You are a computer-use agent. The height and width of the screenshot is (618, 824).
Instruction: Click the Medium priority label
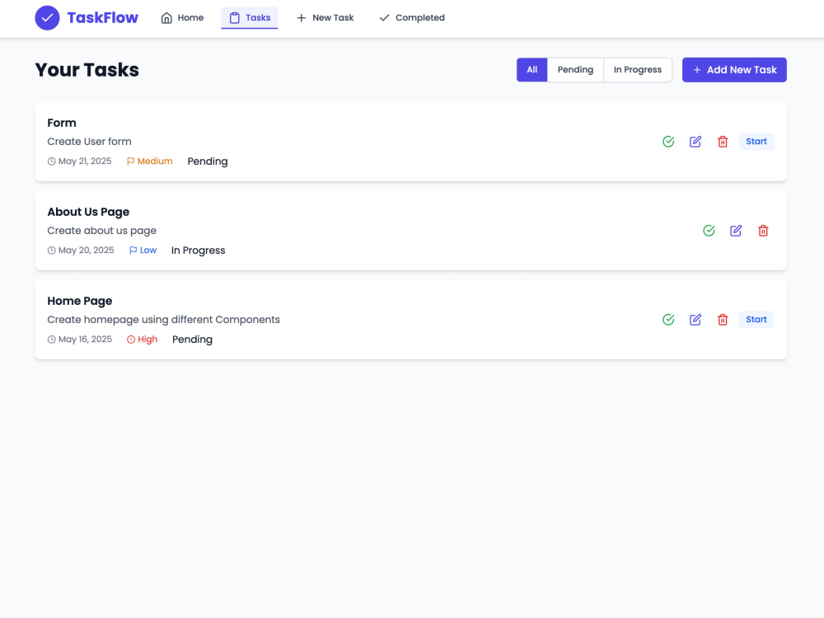(x=155, y=162)
